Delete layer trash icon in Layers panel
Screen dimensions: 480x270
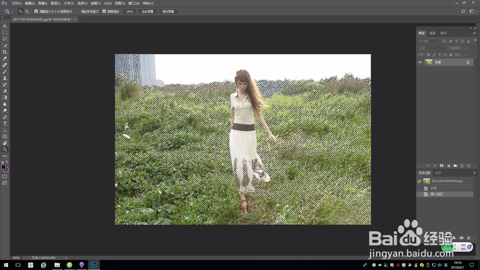(468, 166)
